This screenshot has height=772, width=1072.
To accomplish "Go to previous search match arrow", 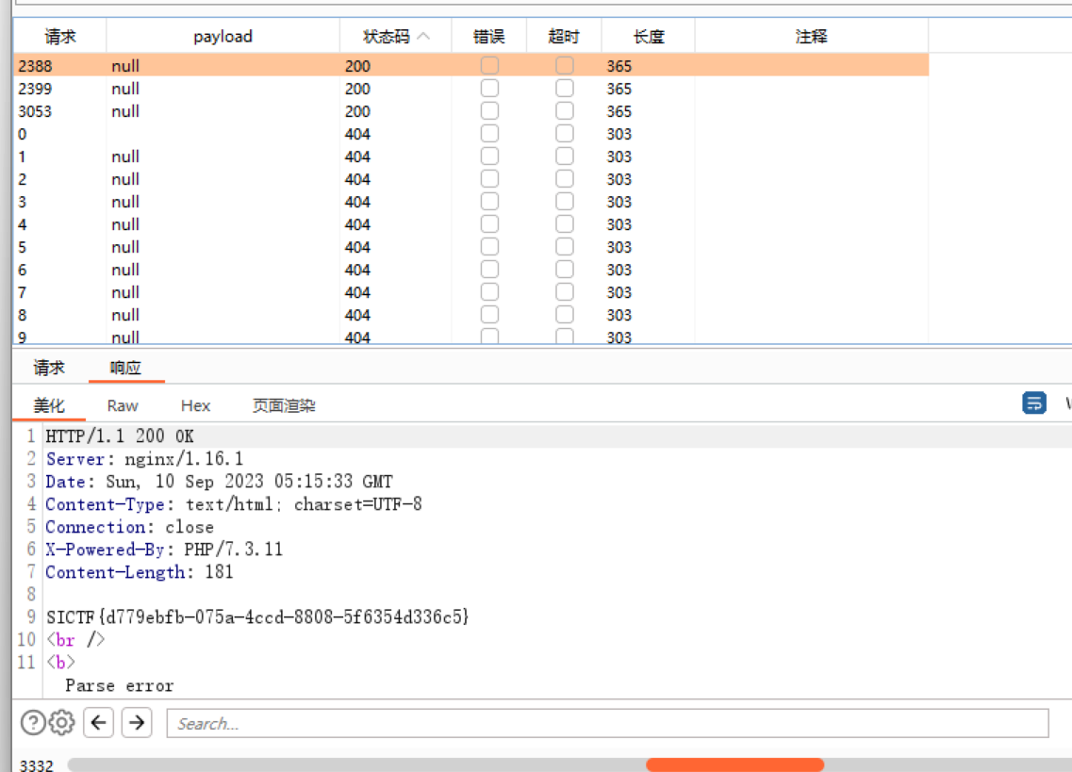I will [x=99, y=723].
